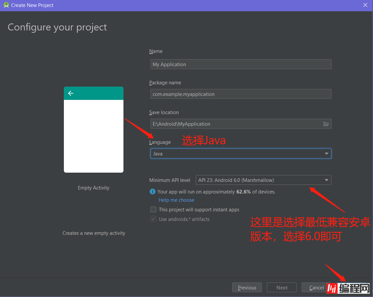Click into the Package name text field
Screen dimensions: 373x297
[x=241, y=94]
